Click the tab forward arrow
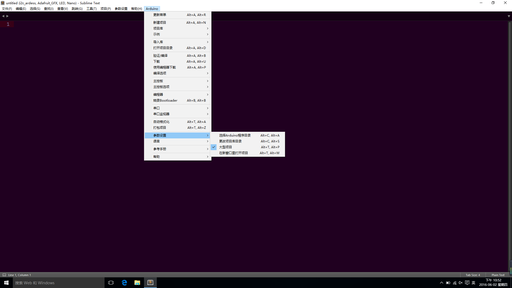Screen dimensions: 512x288 pyautogui.click(x=7, y=16)
